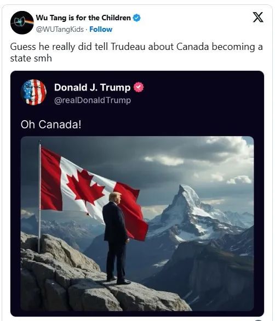Open the @WUTangKids handle link
Image resolution: width=275 pixels, height=321 pixels.
[x=60, y=29]
